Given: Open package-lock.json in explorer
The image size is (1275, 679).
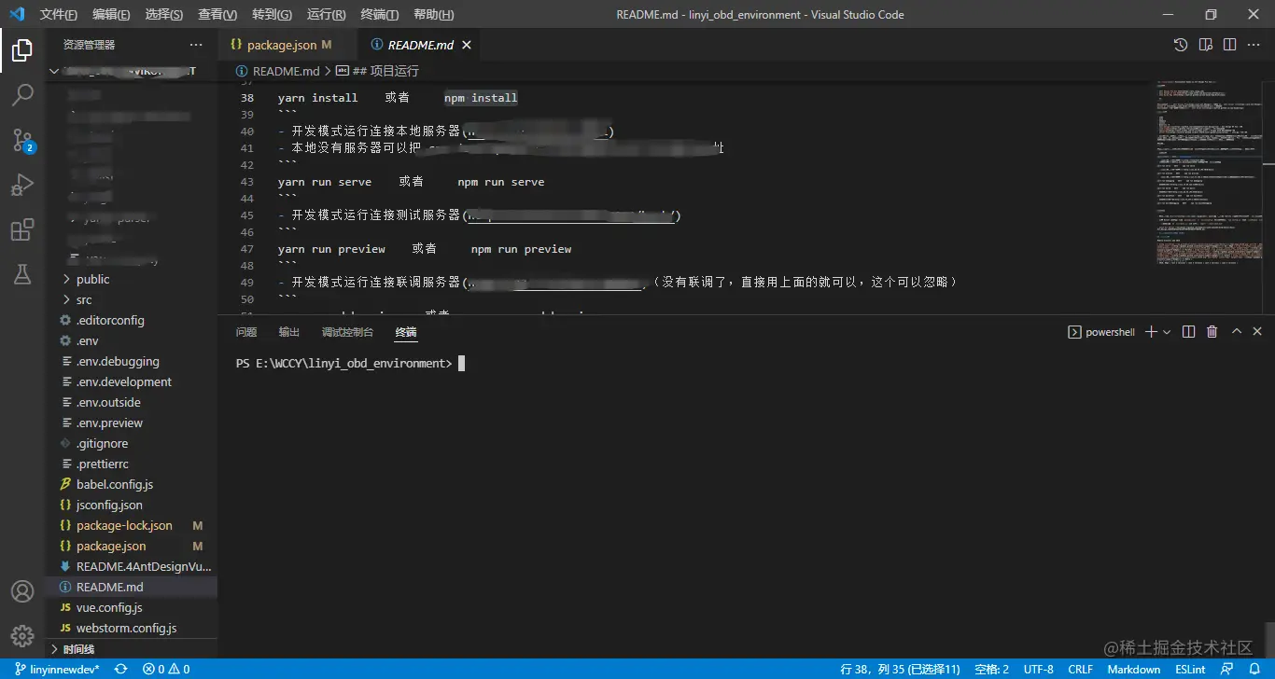Looking at the screenshot, I should [x=131, y=525].
